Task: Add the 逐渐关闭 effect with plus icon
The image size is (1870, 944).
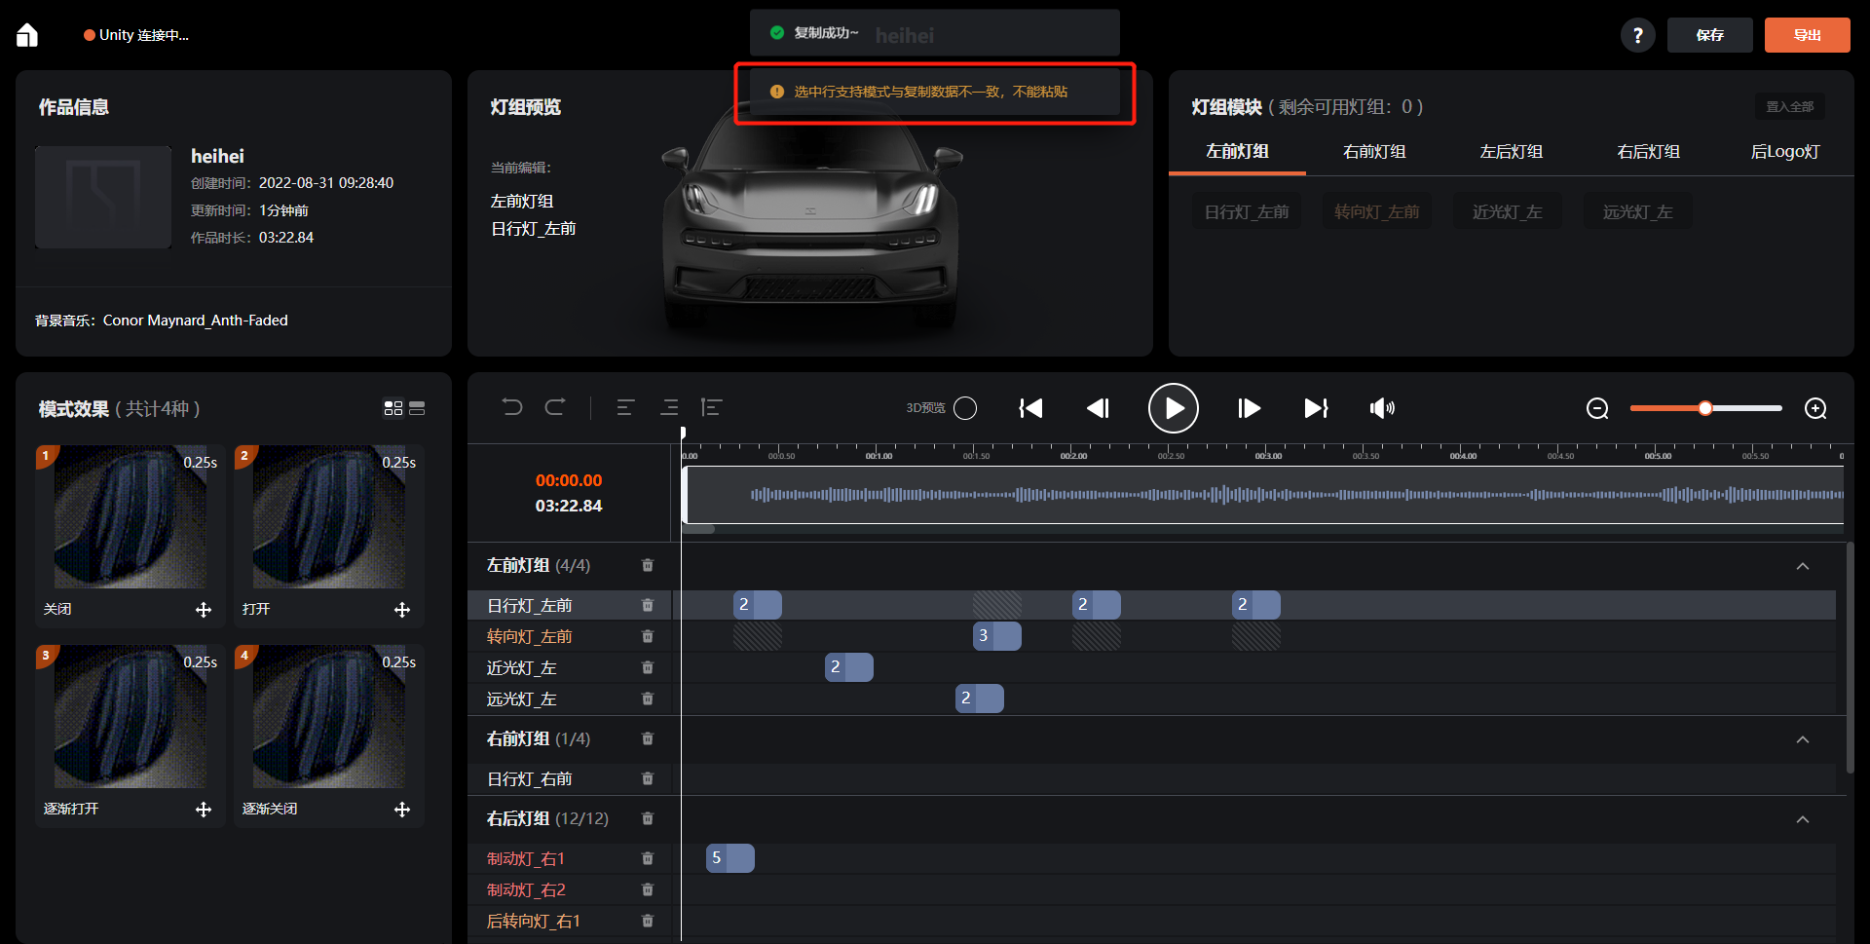Action: point(402,810)
